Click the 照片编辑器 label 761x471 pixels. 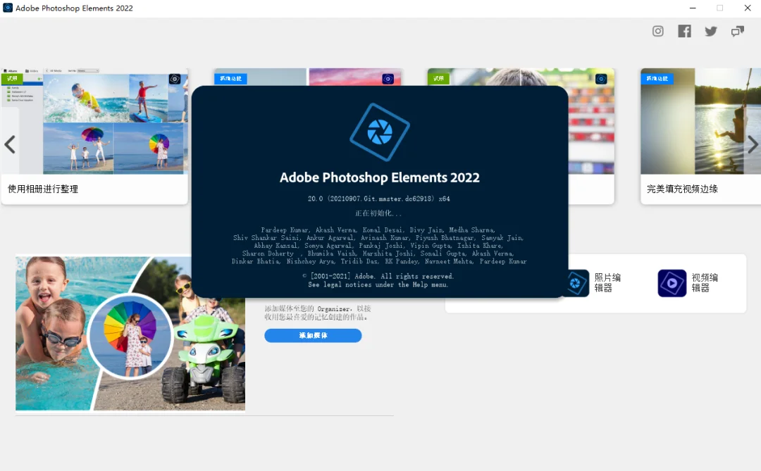(607, 283)
